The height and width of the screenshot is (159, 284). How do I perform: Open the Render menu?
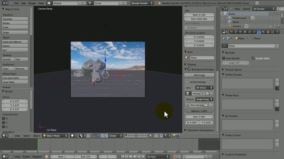[32, 3]
